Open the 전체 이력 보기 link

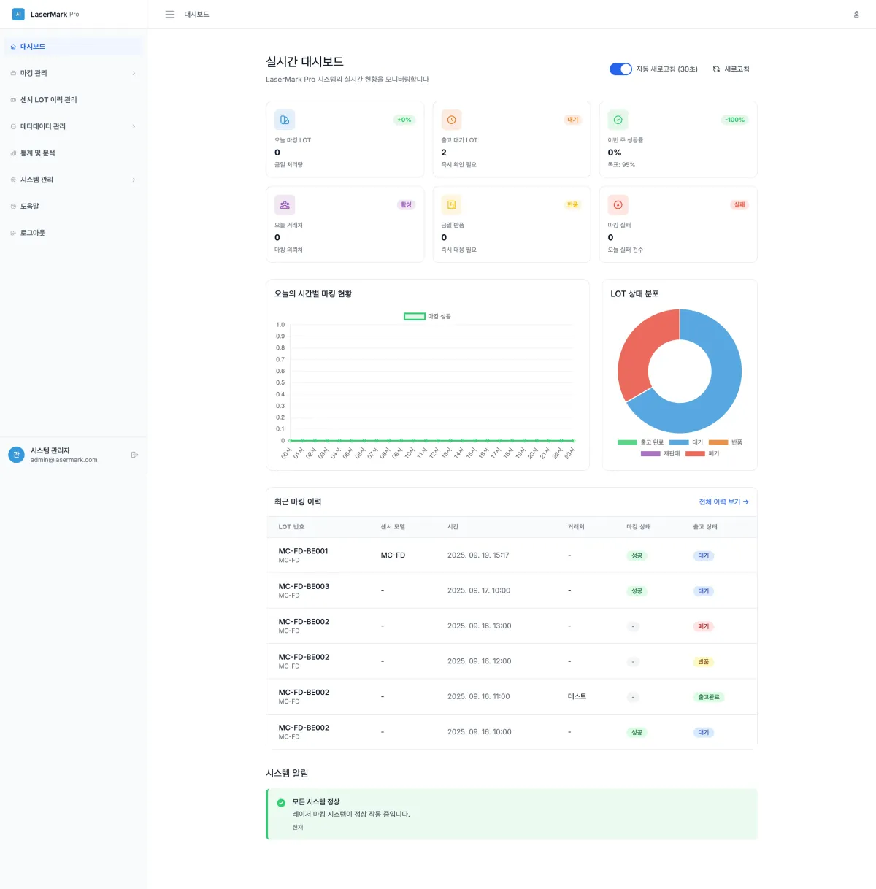pyautogui.click(x=723, y=501)
